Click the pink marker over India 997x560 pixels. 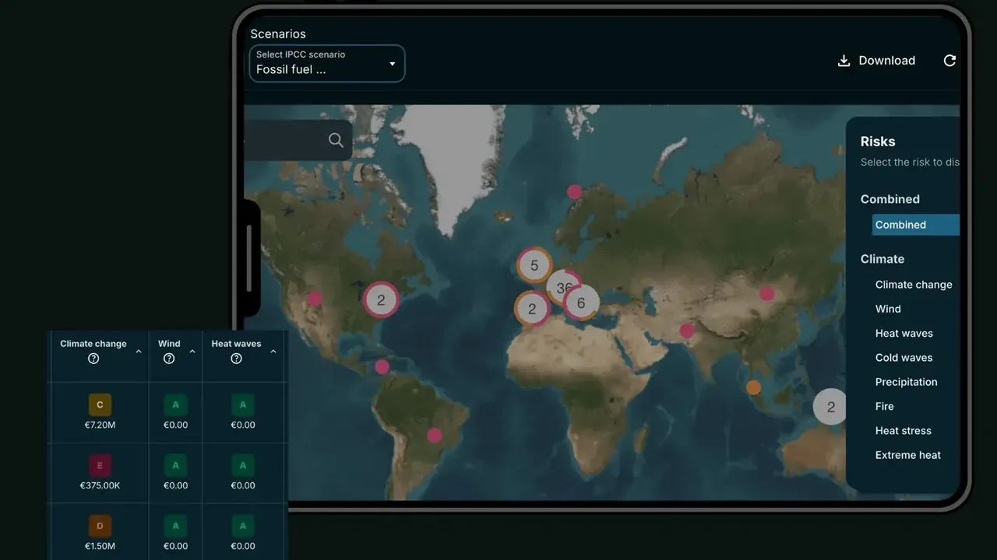click(x=686, y=331)
